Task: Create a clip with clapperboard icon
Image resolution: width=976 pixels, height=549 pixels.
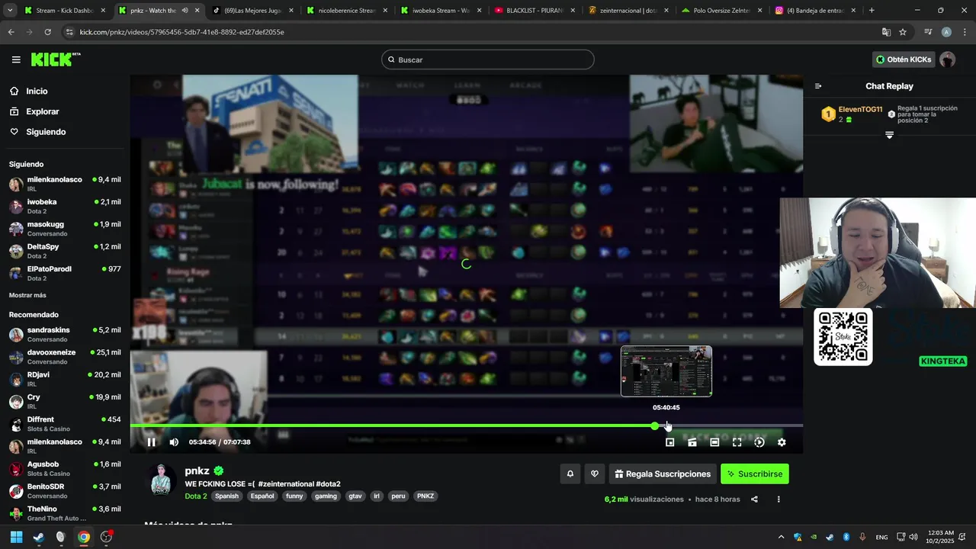Action: point(692,442)
